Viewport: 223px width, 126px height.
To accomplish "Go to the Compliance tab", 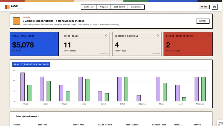I will (136, 7).
